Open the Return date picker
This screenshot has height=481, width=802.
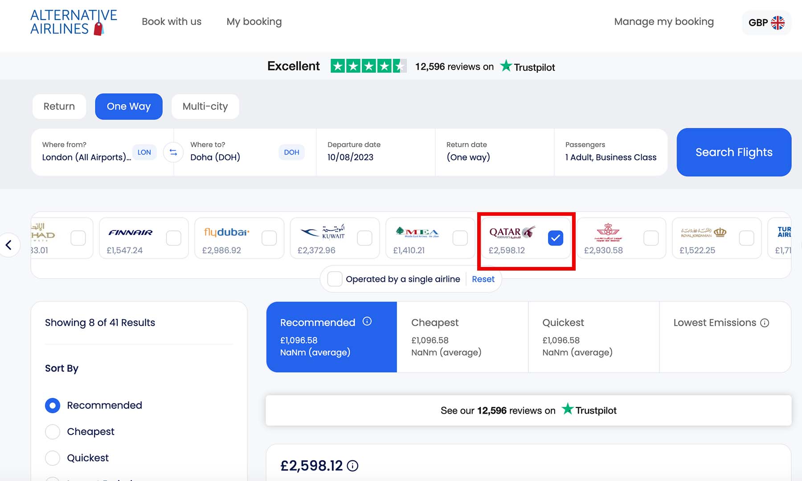click(x=495, y=152)
